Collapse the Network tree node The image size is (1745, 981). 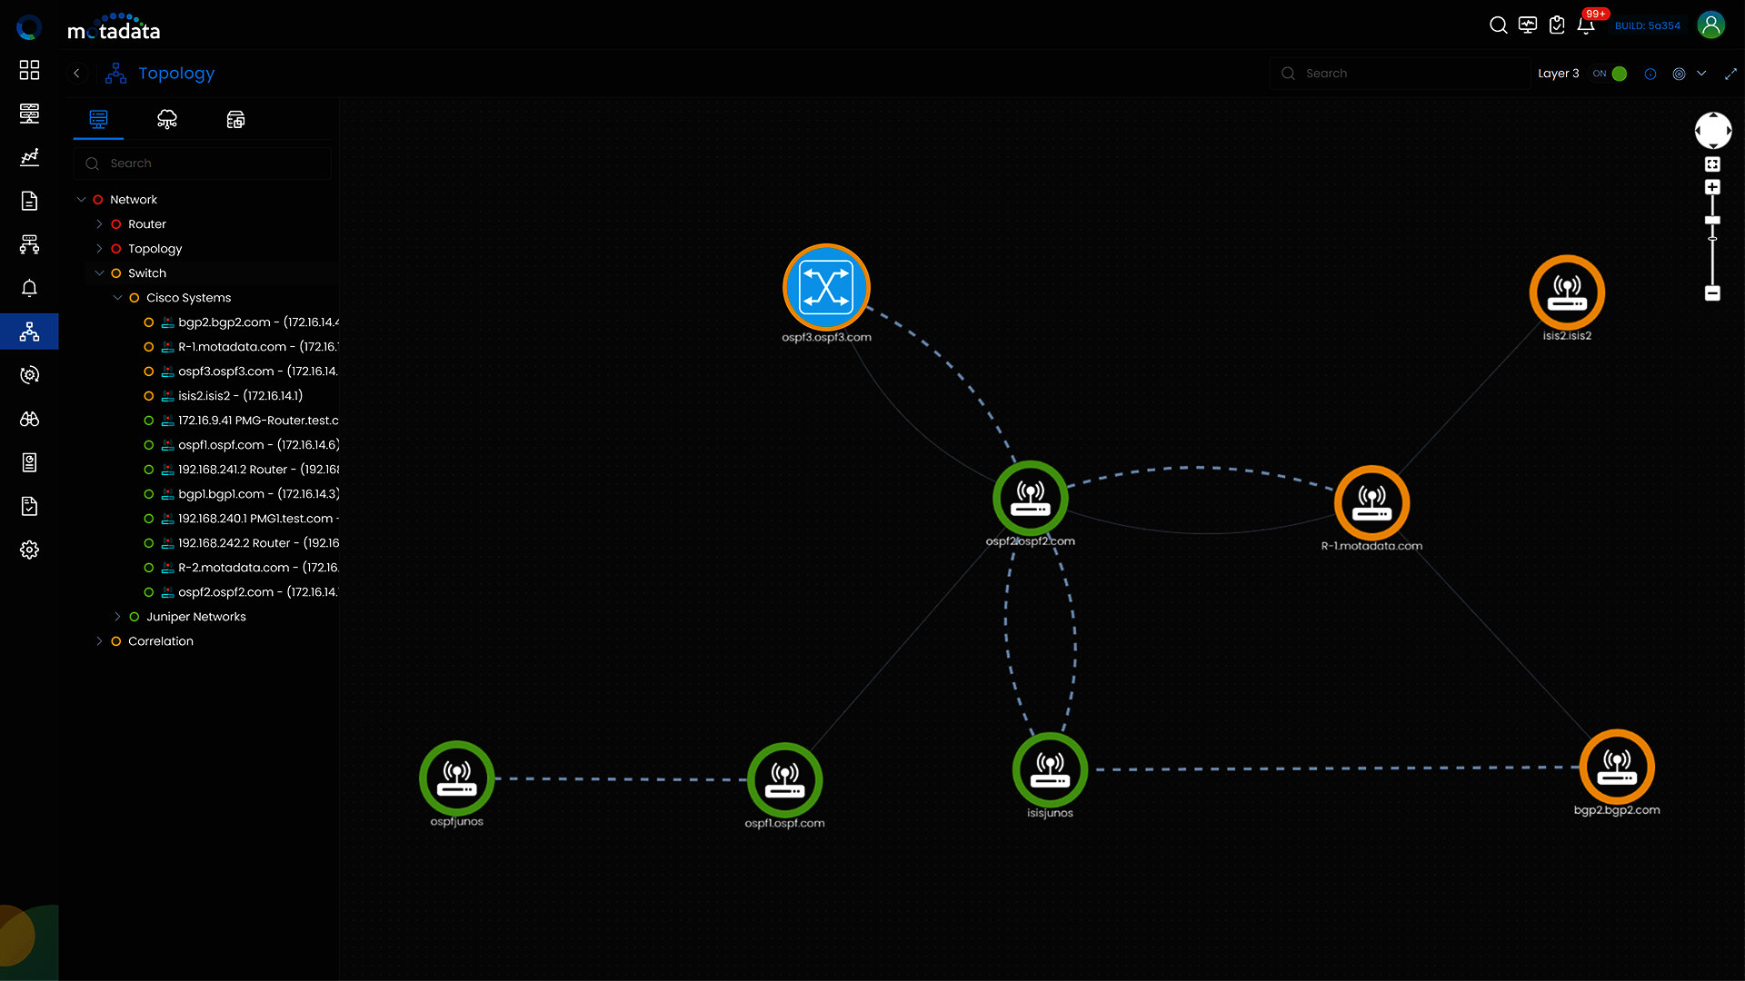pos(81,200)
